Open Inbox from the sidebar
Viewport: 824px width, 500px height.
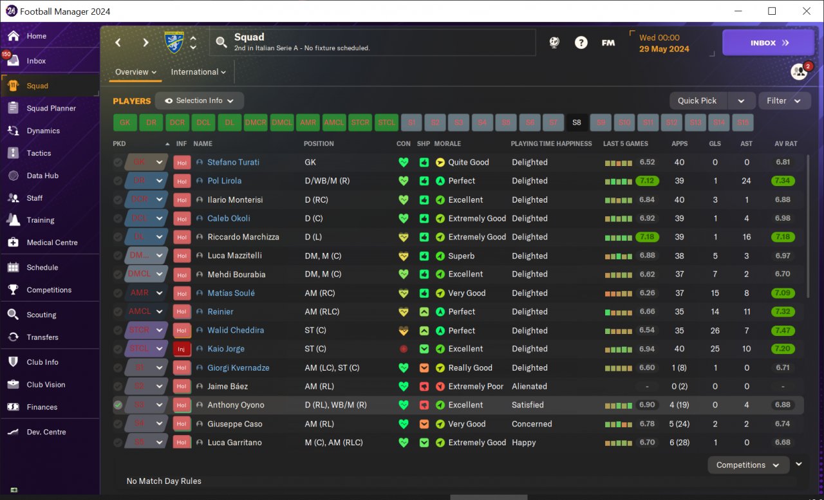pyautogui.click(x=36, y=60)
